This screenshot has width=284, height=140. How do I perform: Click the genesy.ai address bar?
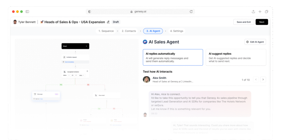pyautogui.click(x=140, y=12)
